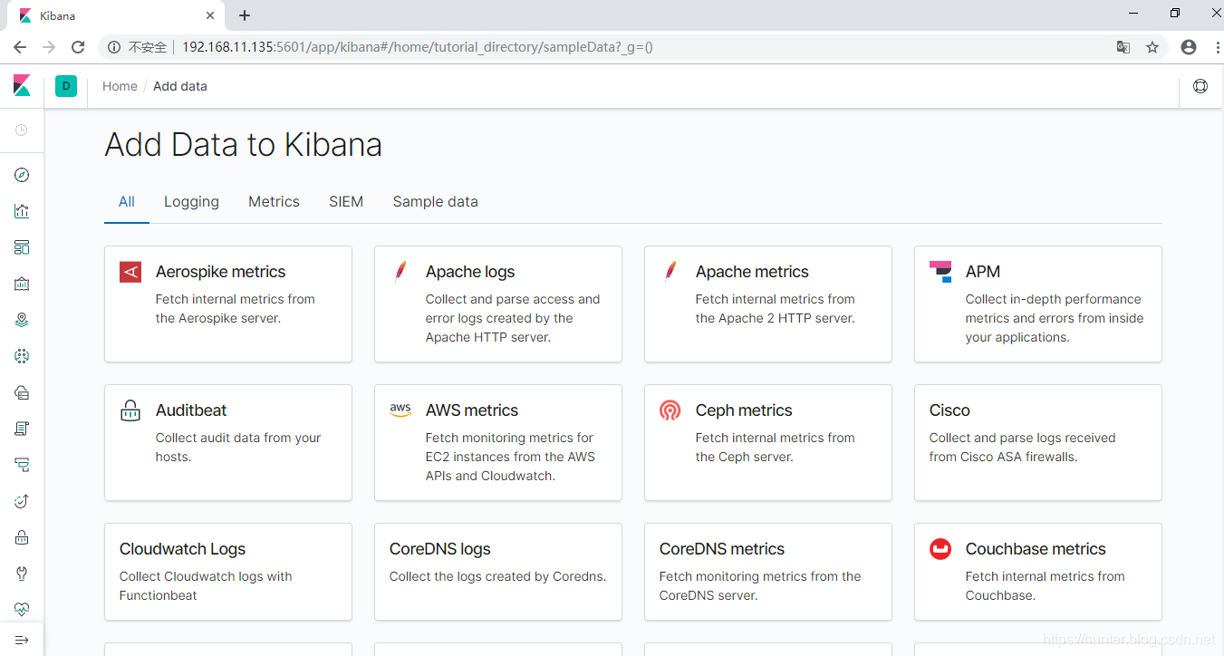Click the green D space avatar
This screenshot has height=656, width=1224.
(66, 86)
